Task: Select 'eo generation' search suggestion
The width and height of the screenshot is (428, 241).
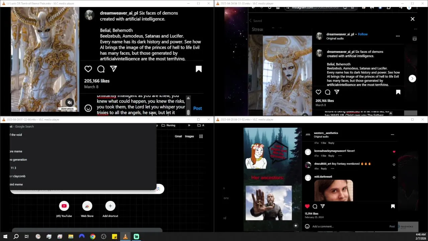Action: 83,160
